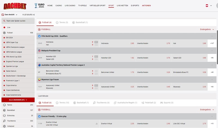Click the Volleyball icon in sidebar

tap(4, 126)
